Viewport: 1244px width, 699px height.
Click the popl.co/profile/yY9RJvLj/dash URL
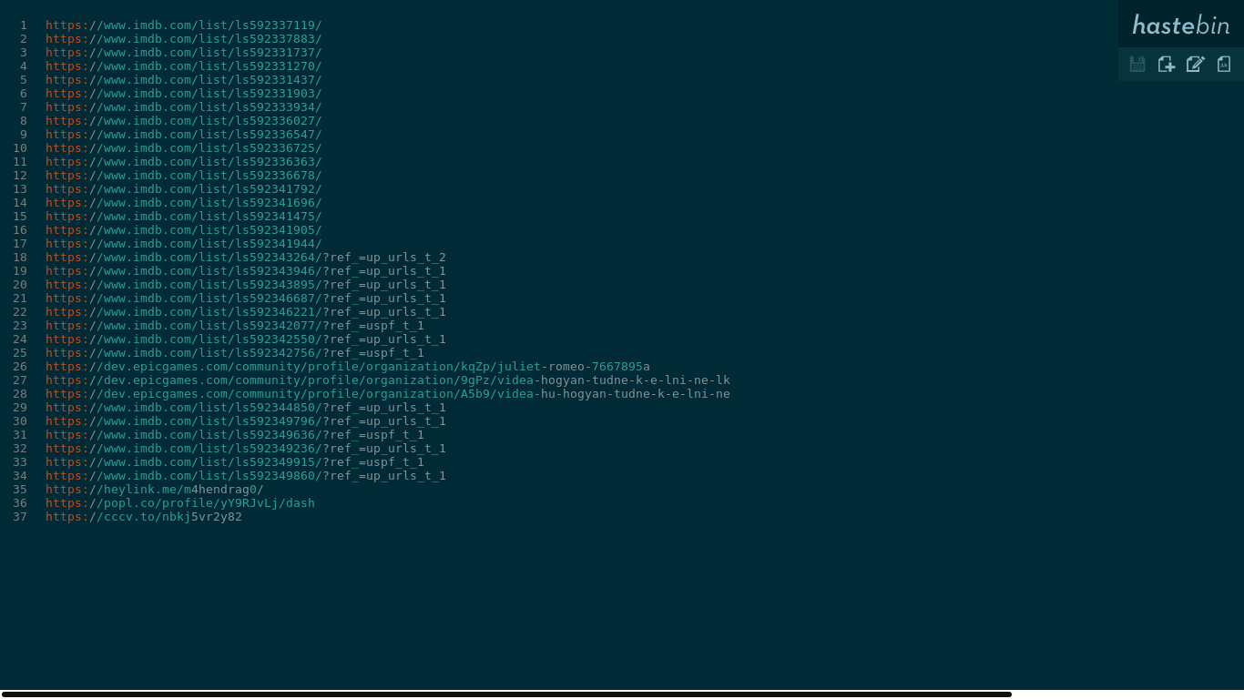pos(180,503)
